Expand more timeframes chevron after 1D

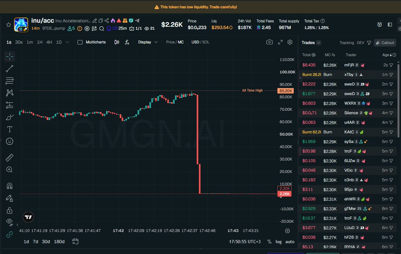click(68, 42)
